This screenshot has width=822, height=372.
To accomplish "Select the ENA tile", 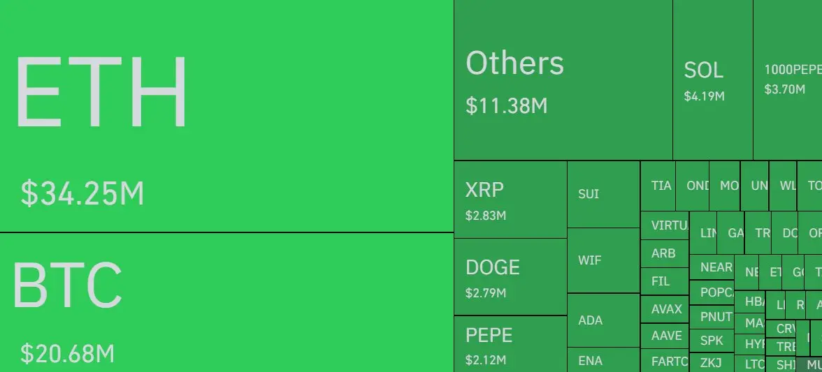I will click(603, 360).
